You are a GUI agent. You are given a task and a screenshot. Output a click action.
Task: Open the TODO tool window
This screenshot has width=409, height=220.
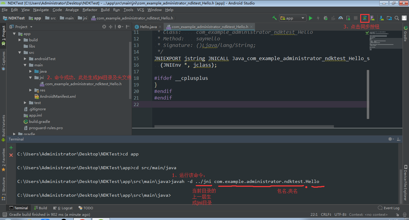point(86,208)
